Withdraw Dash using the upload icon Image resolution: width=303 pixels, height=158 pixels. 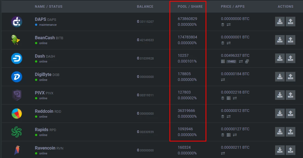tap(290, 58)
